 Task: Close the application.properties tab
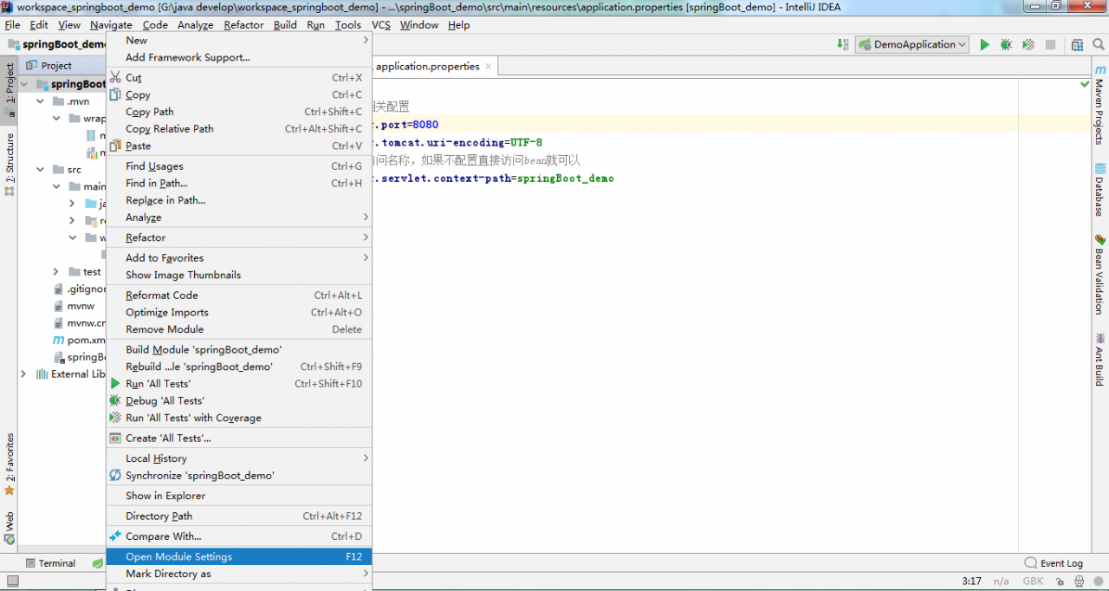tap(489, 66)
